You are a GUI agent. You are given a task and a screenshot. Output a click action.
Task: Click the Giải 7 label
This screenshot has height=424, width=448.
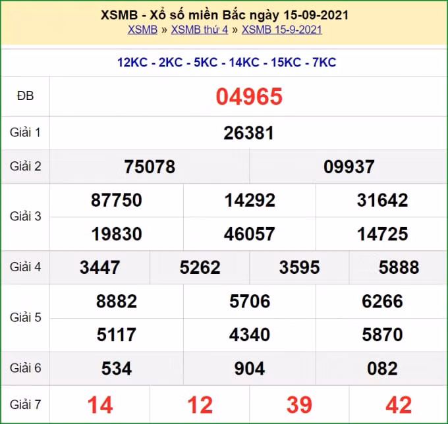pyautogui.click(x=25, y=405)
